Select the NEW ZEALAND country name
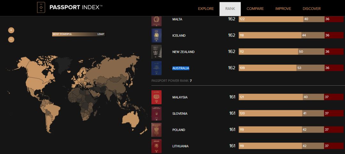The height and width of the screenshot is (154, 345). (x=183, y=52)
